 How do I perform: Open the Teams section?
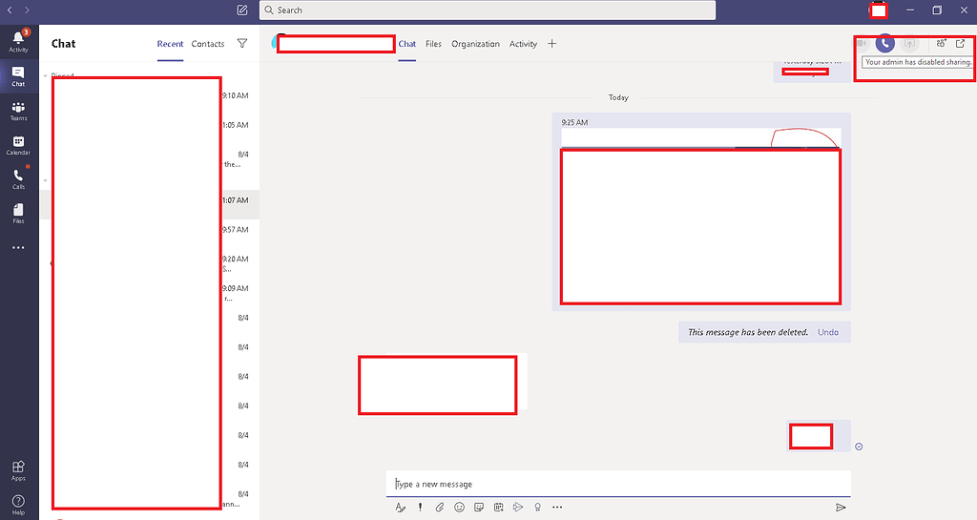point(19,111)
